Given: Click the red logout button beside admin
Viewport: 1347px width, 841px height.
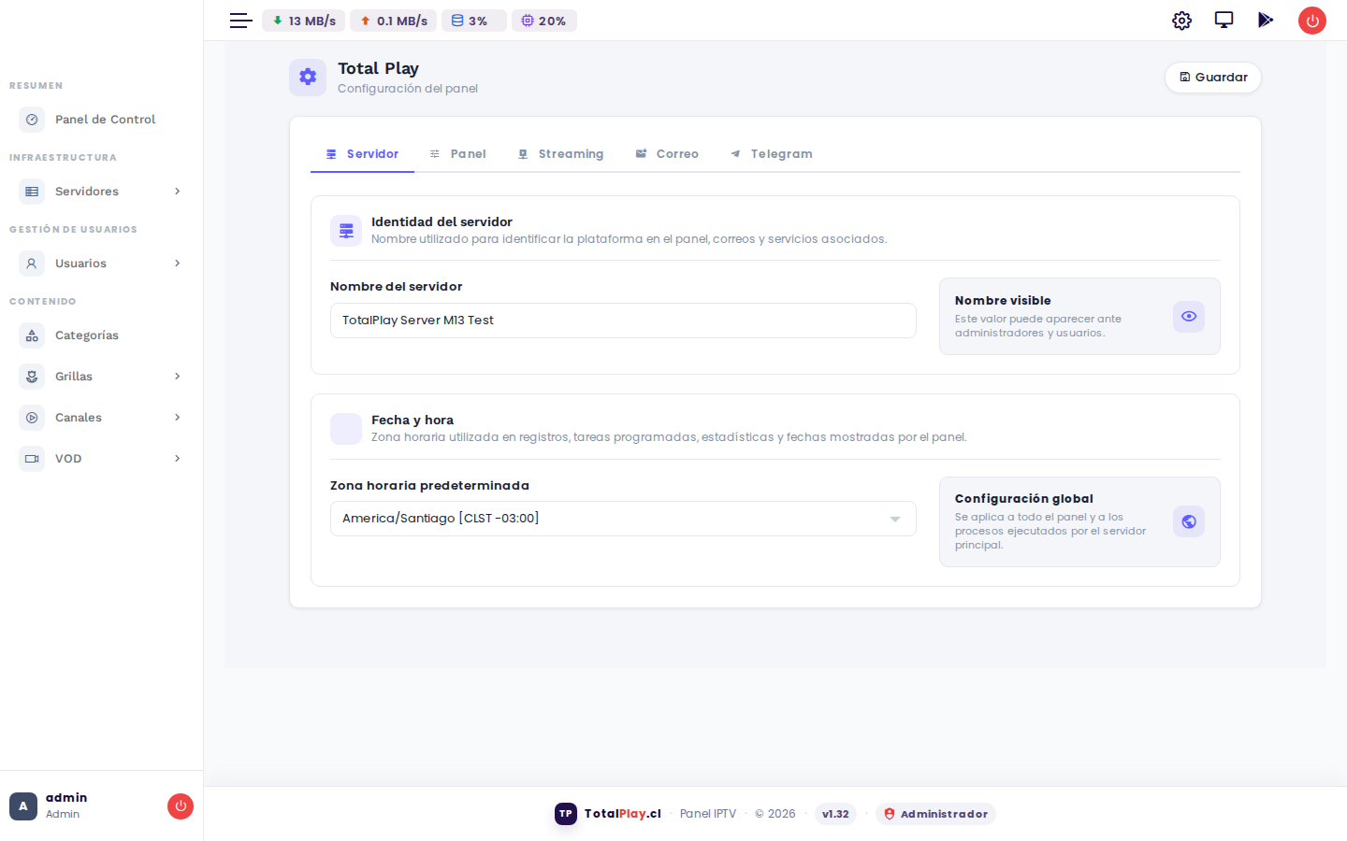Looking at the screenshot, I should point(181,806).
